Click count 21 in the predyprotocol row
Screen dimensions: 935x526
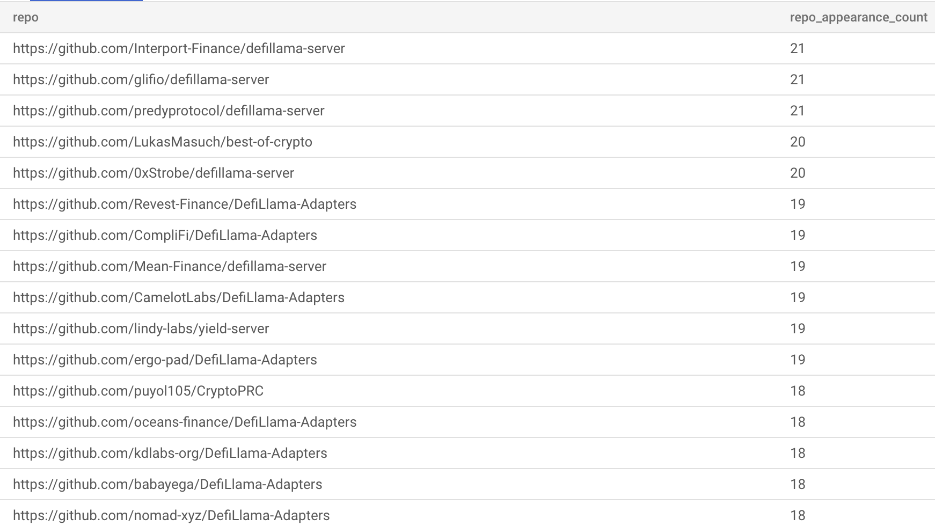[x=798, y=111]
